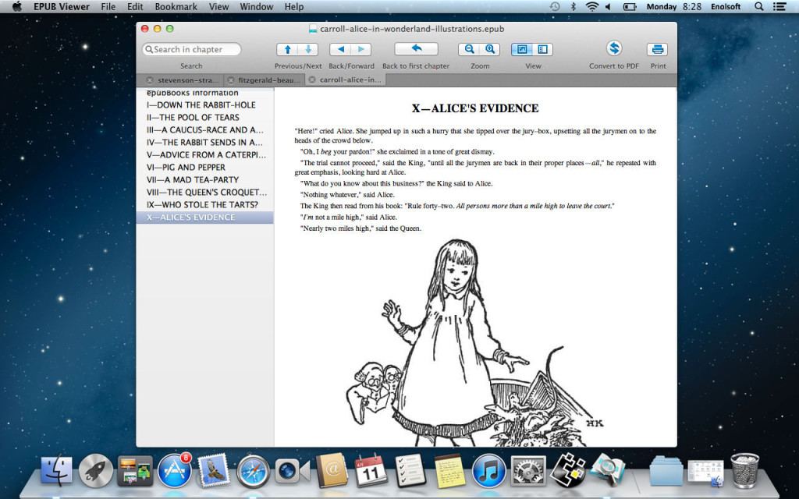799x499 pixels.
Task: Go Back using the left arrow button
Action: point(341,49)
